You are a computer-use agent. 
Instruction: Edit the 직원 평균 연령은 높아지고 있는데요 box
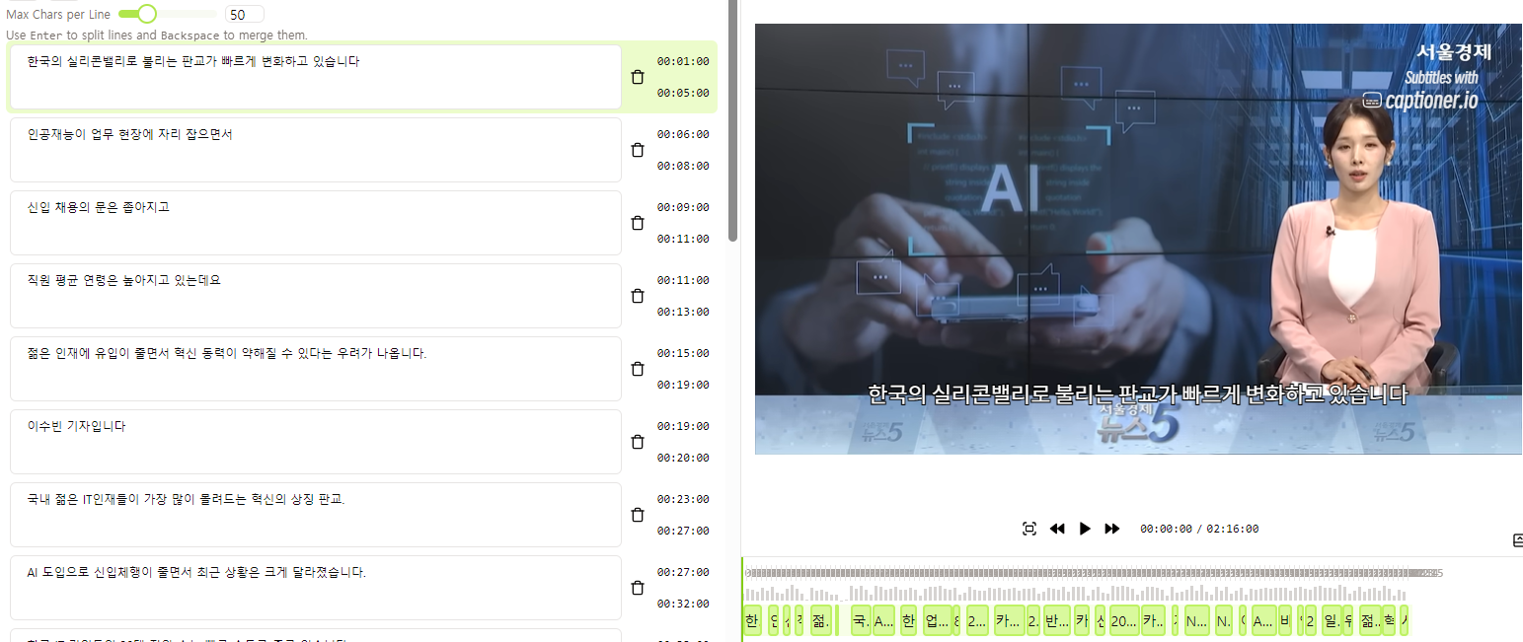click(316, 296)
